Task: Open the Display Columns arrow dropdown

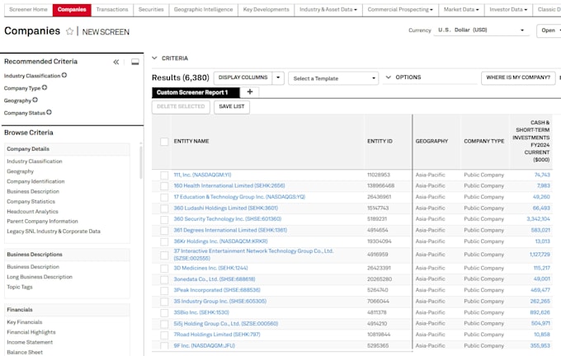Action: tap(278, 77)
